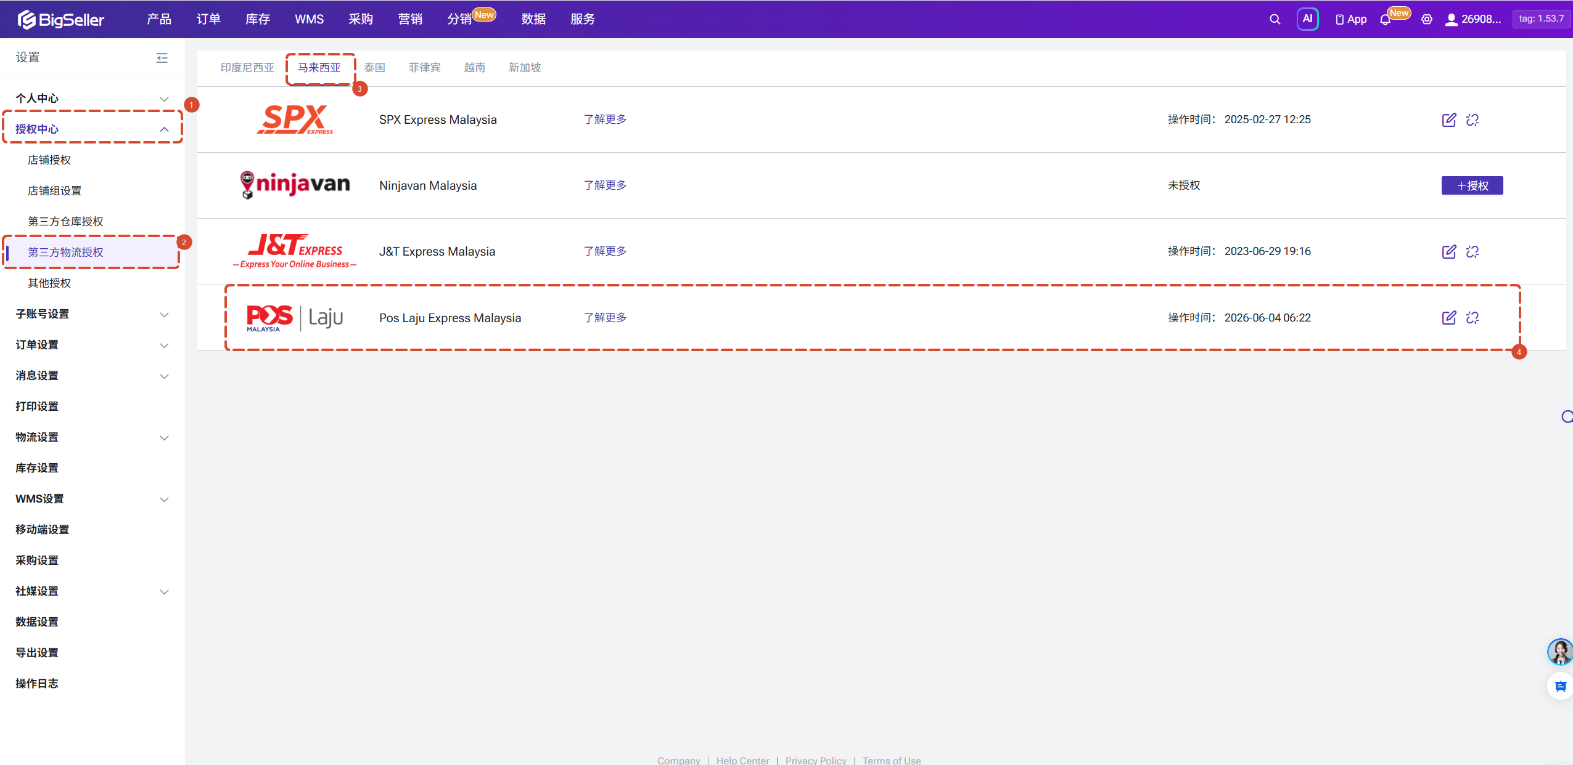Viewport: 1573px width, 765px height.
Task: Edit the SPX Express Malaysia authorization
Action: tap(1448, 119)
